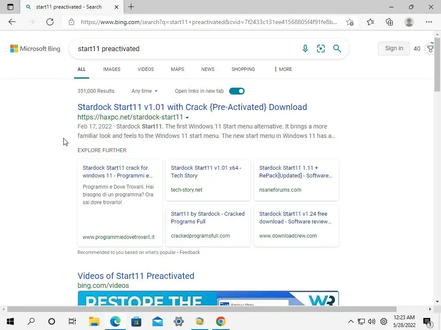The height and width of the screenshot is (330, 441).
Task: Open Stardock Start11 v1.01 with Crack result
Action: (x=192, y=107)
